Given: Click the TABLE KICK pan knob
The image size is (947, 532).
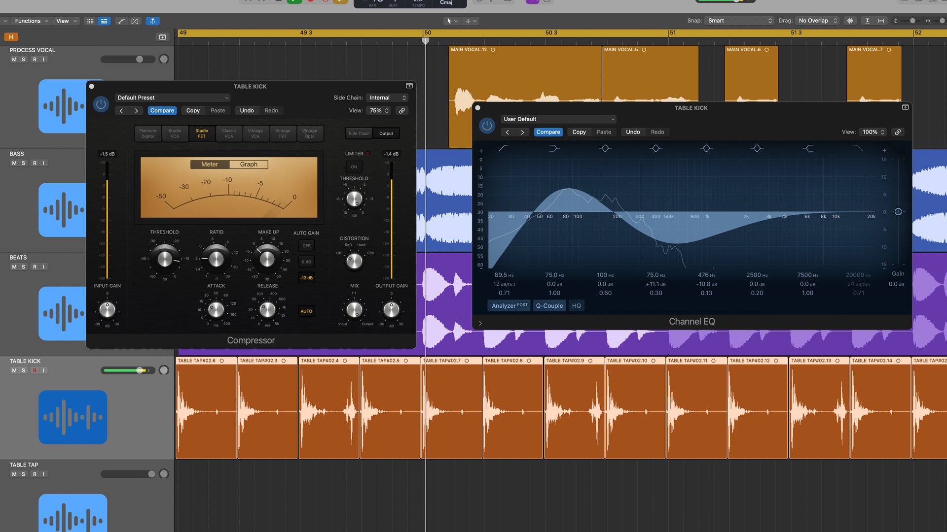Looking at the screenshot, I should click(164, 370).
